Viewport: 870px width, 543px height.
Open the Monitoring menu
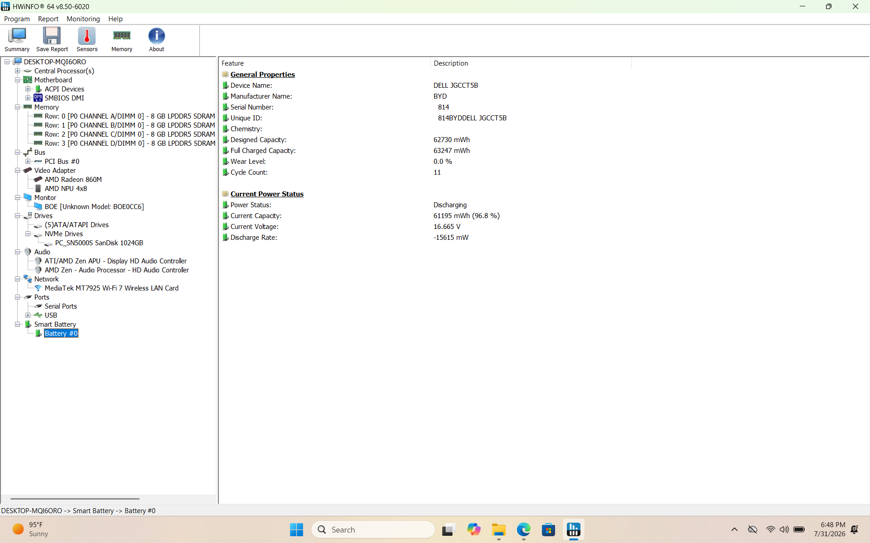tap(83, 19)
